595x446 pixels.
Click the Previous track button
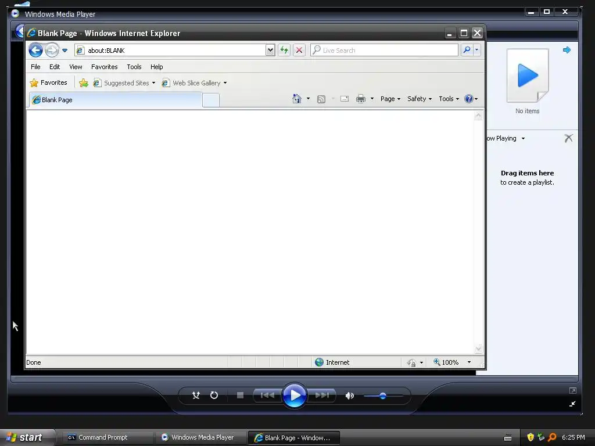pos(267,395)
